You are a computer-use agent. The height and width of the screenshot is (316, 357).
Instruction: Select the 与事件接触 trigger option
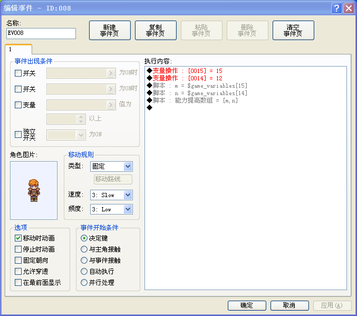84,261
